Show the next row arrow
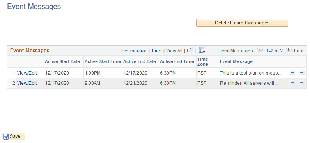310x143 pixels. click(x=289, y=50)
